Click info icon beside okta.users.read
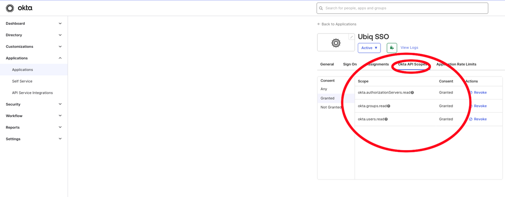This screenshot has height=197, width=505. [386, 119]
